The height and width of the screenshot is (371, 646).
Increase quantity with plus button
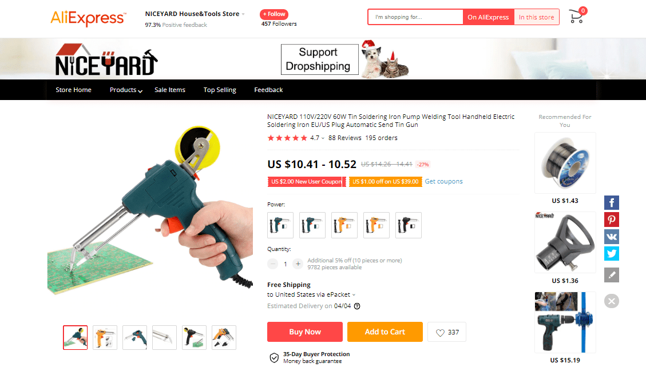[x=298, y=264]
